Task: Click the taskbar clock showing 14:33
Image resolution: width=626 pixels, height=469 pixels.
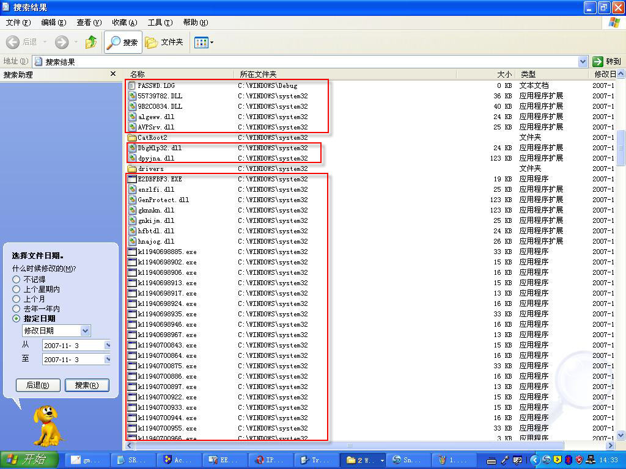Action: coord(609,460)
